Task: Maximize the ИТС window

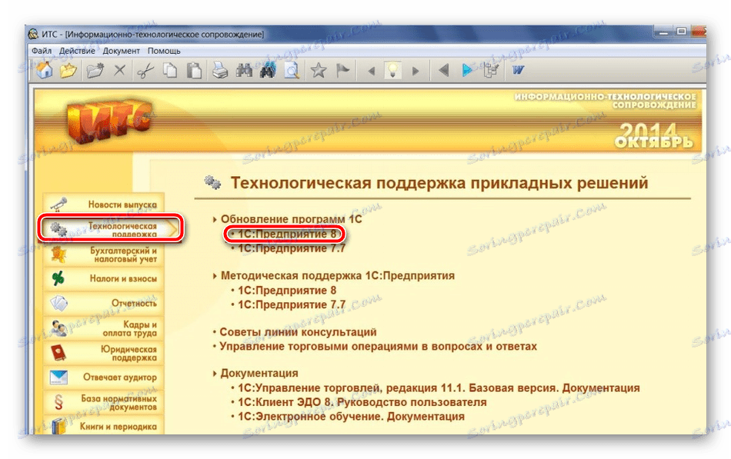Action: (x=681, y=32)
